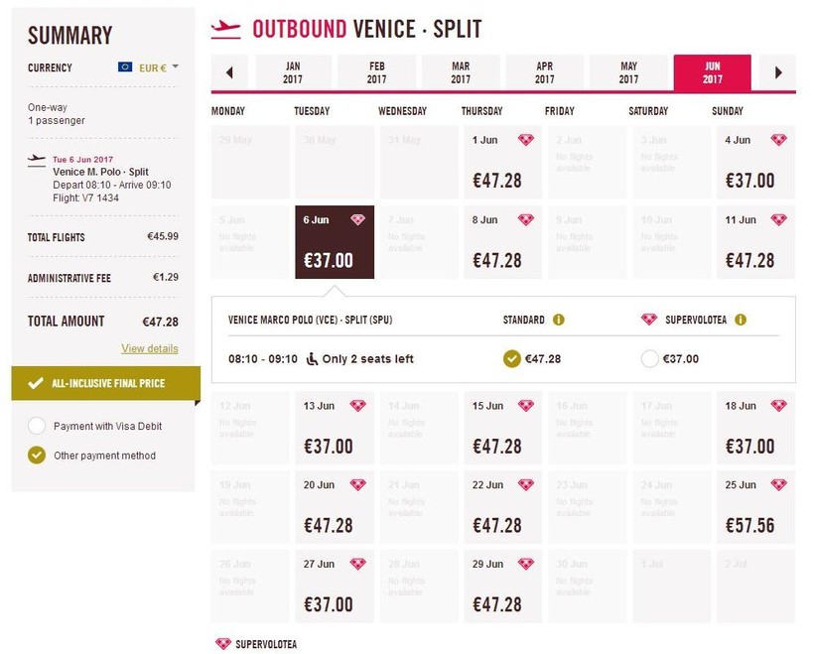Open the EUR € currency dropdown
Viewport: 814px width, 654px height.
pos(159,67)
